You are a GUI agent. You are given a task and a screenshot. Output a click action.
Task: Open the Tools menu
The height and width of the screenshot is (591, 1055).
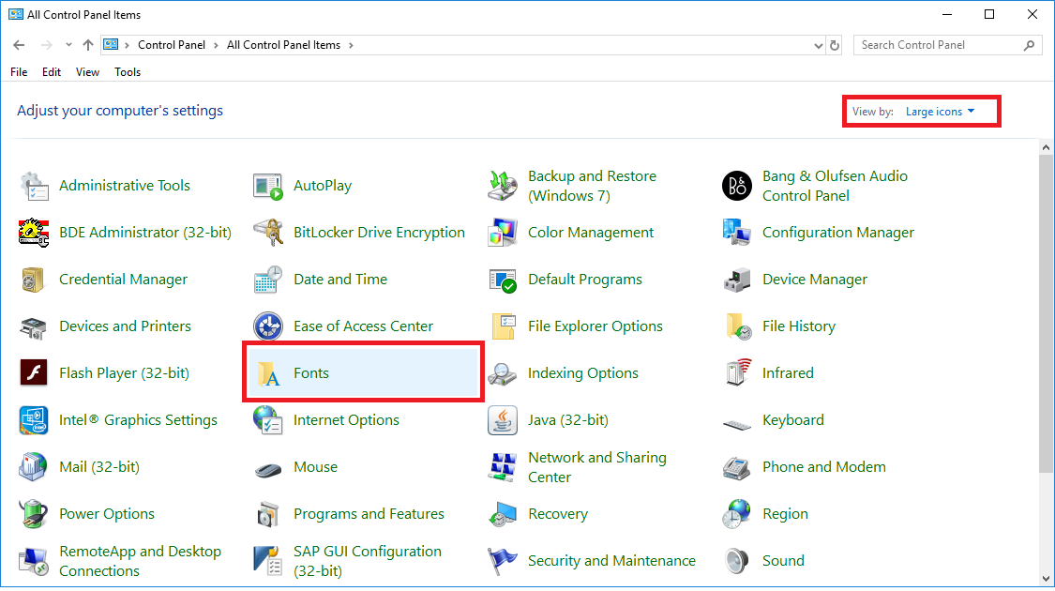click(128, 72)
